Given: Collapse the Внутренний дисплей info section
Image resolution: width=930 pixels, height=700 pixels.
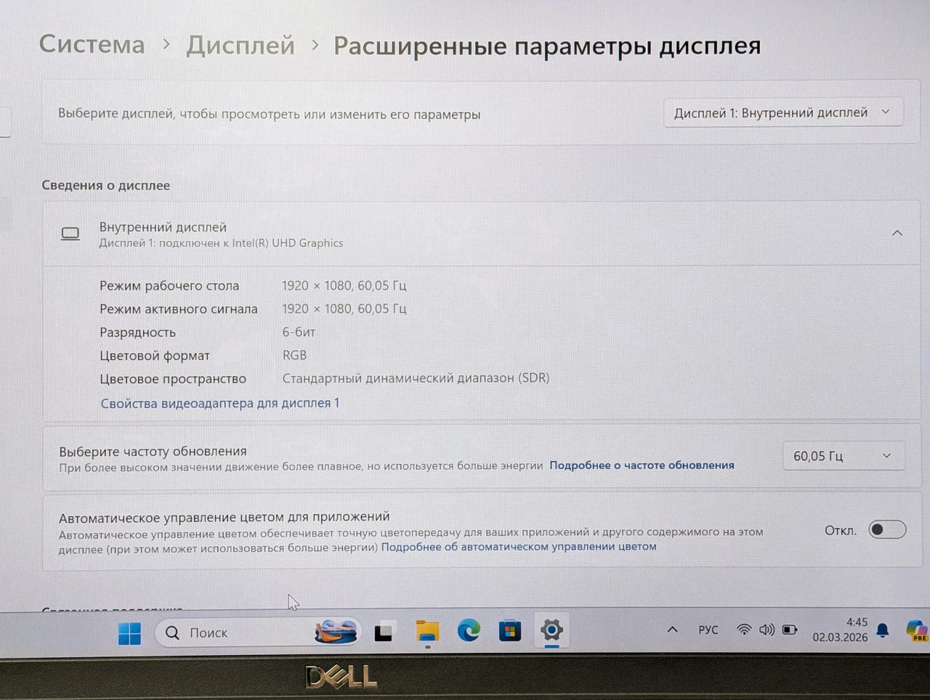Looking at the screenshot, I should (897, 233).
